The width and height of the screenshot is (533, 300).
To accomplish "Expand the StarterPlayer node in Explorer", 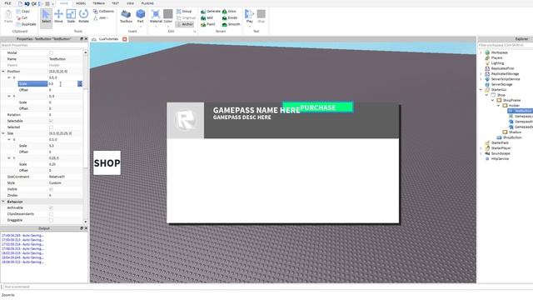I will [x=481, y=148].
